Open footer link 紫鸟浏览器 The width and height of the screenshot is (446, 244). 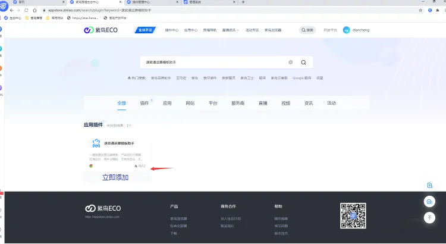[x=178, y=218]
